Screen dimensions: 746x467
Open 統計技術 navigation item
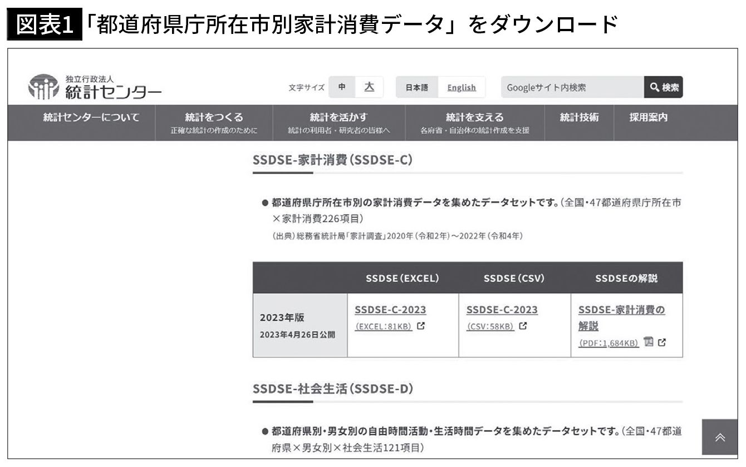point(579,118)
